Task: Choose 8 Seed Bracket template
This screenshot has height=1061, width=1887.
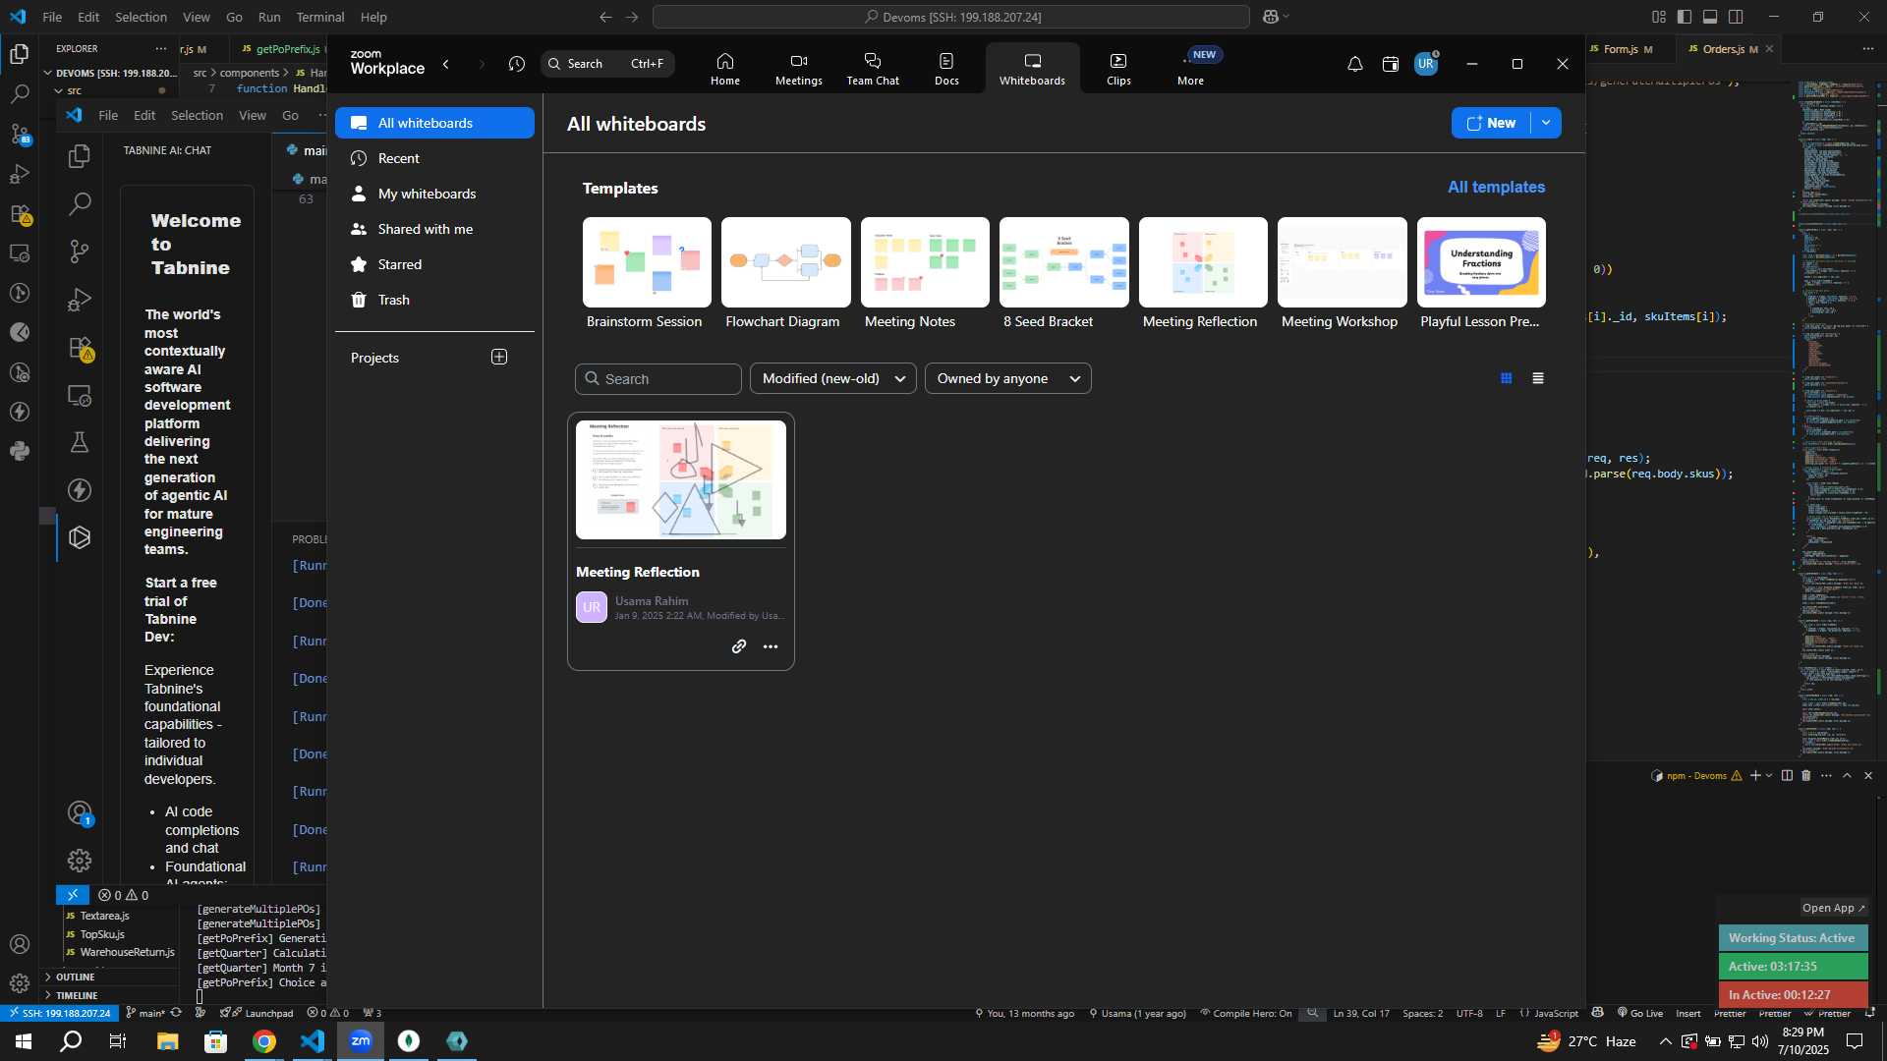Action: pyautogui.click(x=1063, y=274)
